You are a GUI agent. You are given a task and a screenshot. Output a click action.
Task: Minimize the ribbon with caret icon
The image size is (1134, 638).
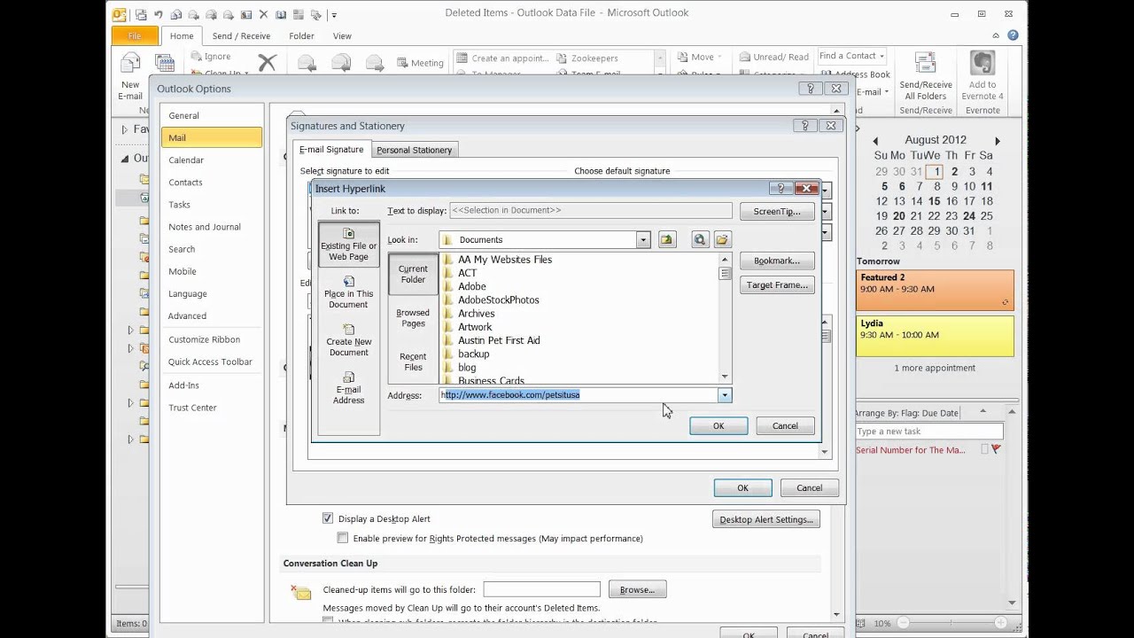point(996,35)
